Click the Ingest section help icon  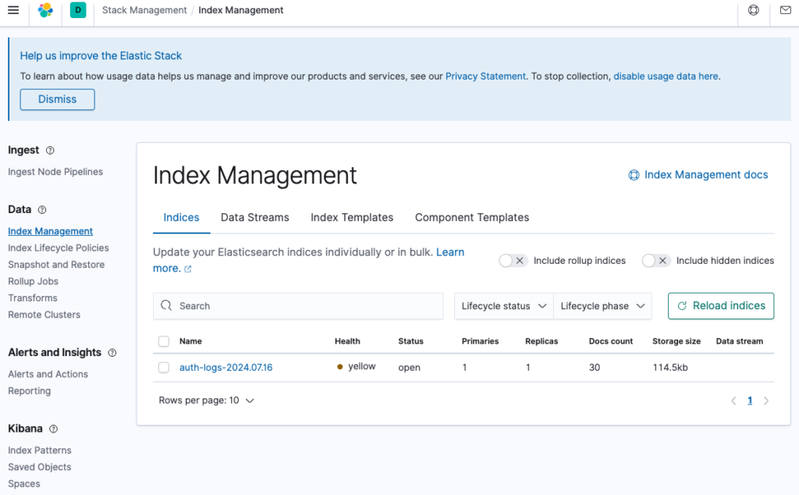[50, 151]
